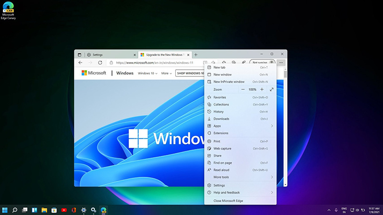Enter full screen via Zoom row arrow icon
This screenshot has height=215, width=383.
coord(271,89)
